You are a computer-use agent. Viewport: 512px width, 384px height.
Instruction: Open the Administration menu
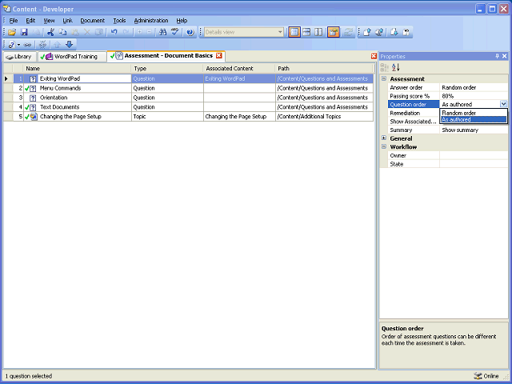(x=150, y=20)
